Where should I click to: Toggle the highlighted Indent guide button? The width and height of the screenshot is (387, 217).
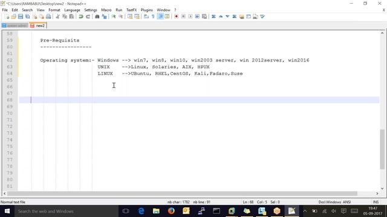pos(160,16)
